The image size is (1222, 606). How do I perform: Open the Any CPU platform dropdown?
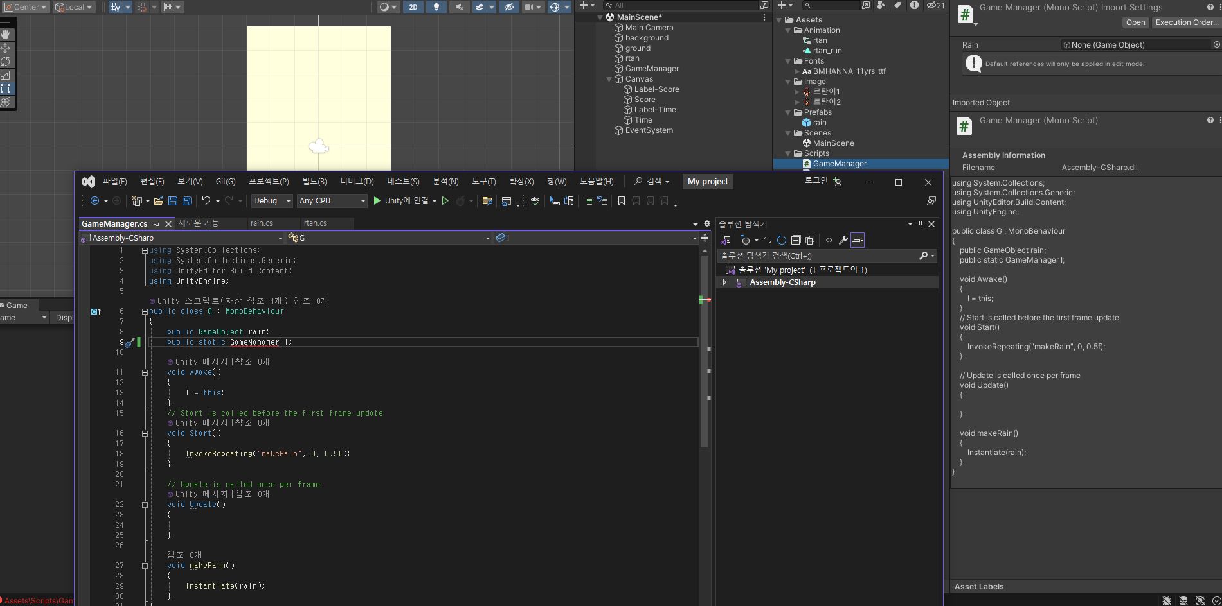pyautogui.click(x=332, y=201)
